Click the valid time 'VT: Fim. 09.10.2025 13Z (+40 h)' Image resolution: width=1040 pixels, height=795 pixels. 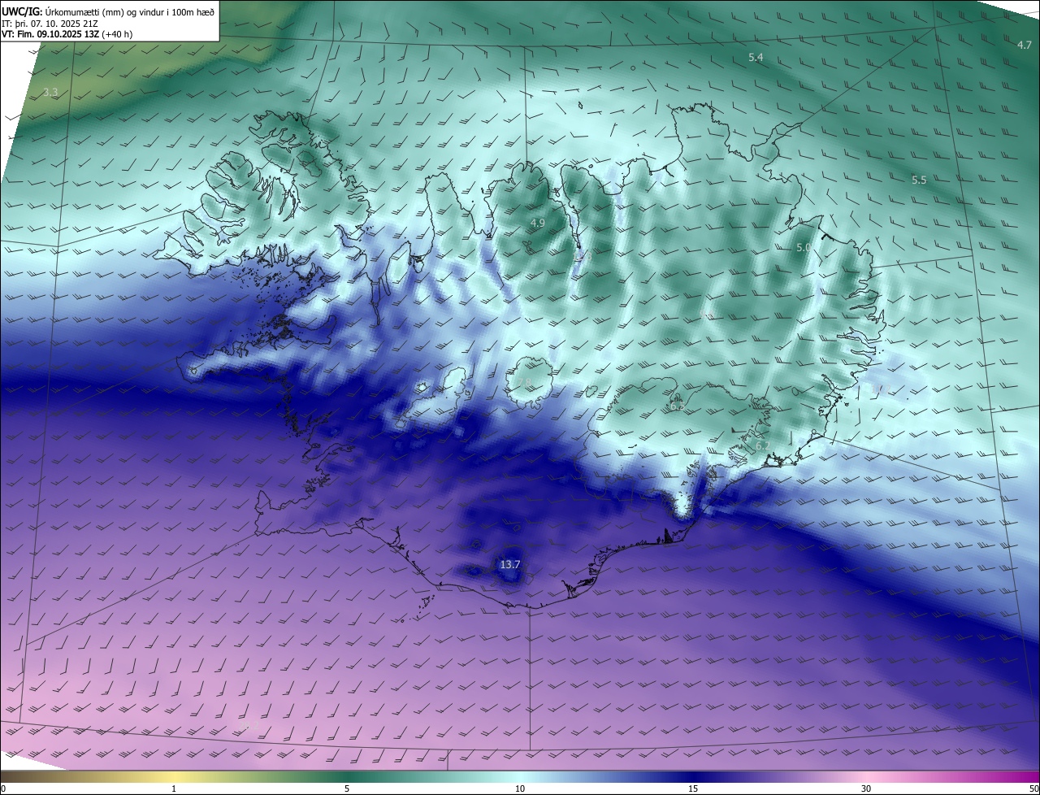point(67,34)
